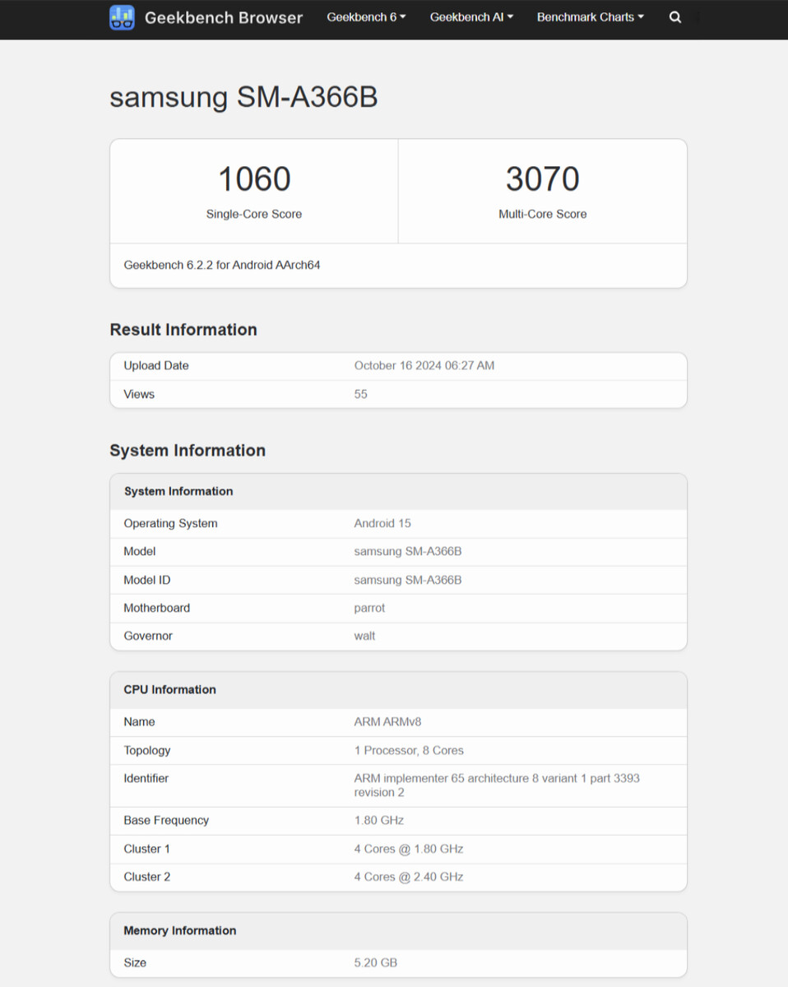Click the 'Cluster 2' row label
Screen dimensions: 788x987
click(x=147, y=878)
